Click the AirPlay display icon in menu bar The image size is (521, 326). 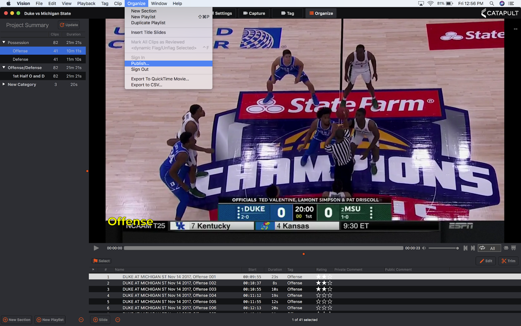421,3
